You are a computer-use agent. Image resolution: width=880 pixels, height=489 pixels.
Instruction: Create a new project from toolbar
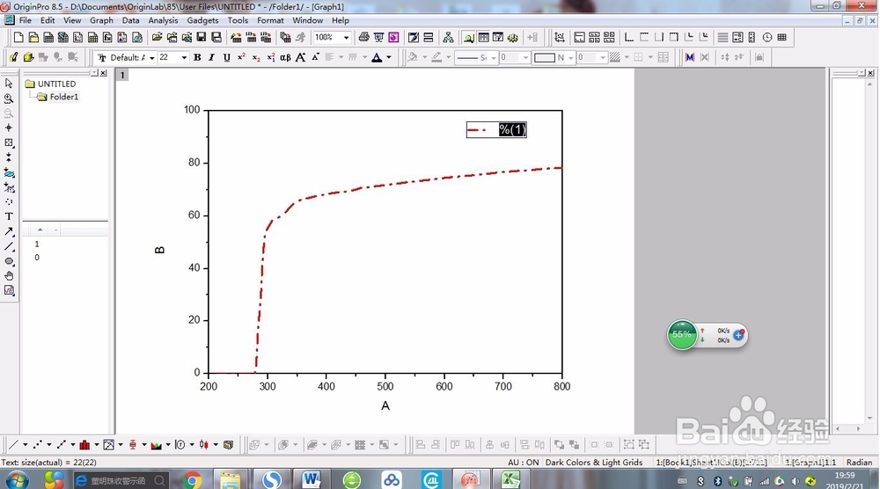click(18, 38)
